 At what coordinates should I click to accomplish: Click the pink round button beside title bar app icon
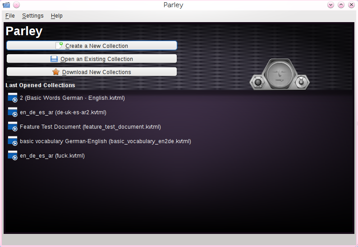point(16,5)
